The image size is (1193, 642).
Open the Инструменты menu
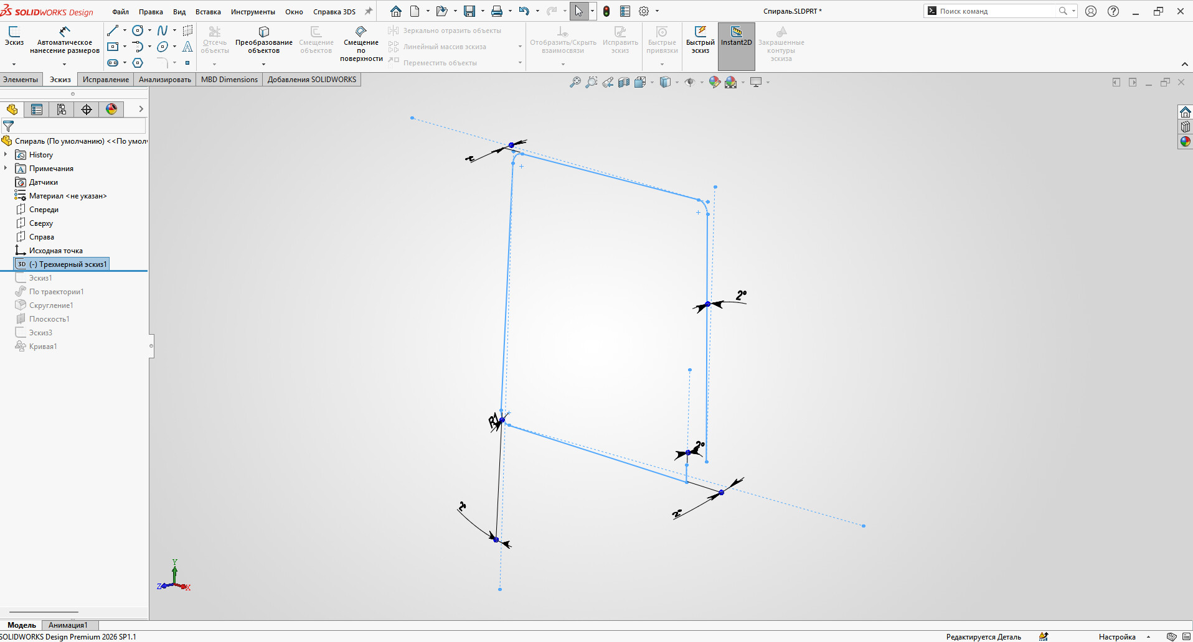(253, 12)
